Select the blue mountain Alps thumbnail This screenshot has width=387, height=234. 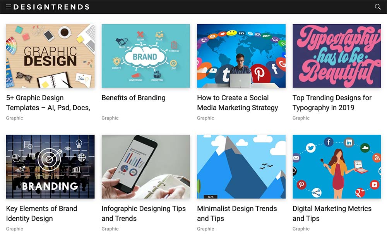point(241,167)
